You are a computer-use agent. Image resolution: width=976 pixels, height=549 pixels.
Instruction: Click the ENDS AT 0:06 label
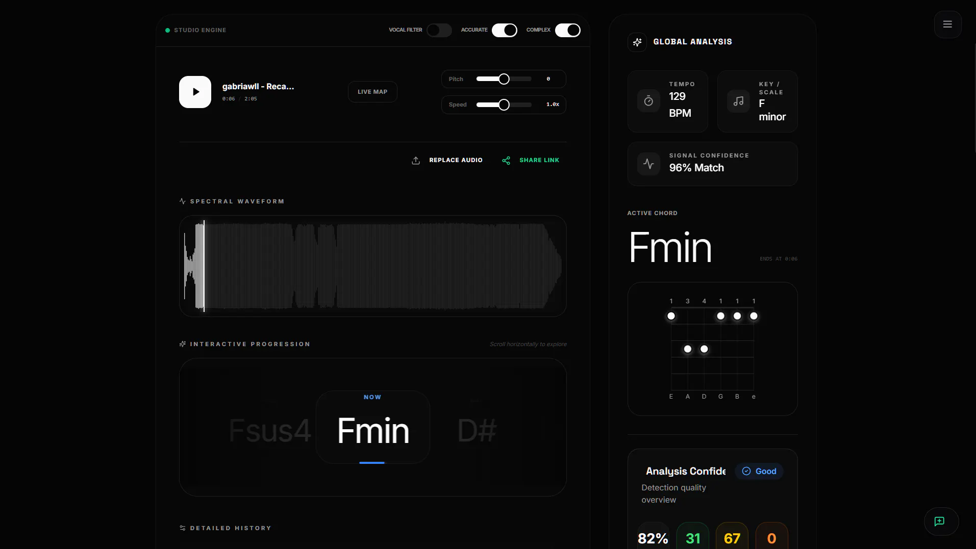point(779,259)
